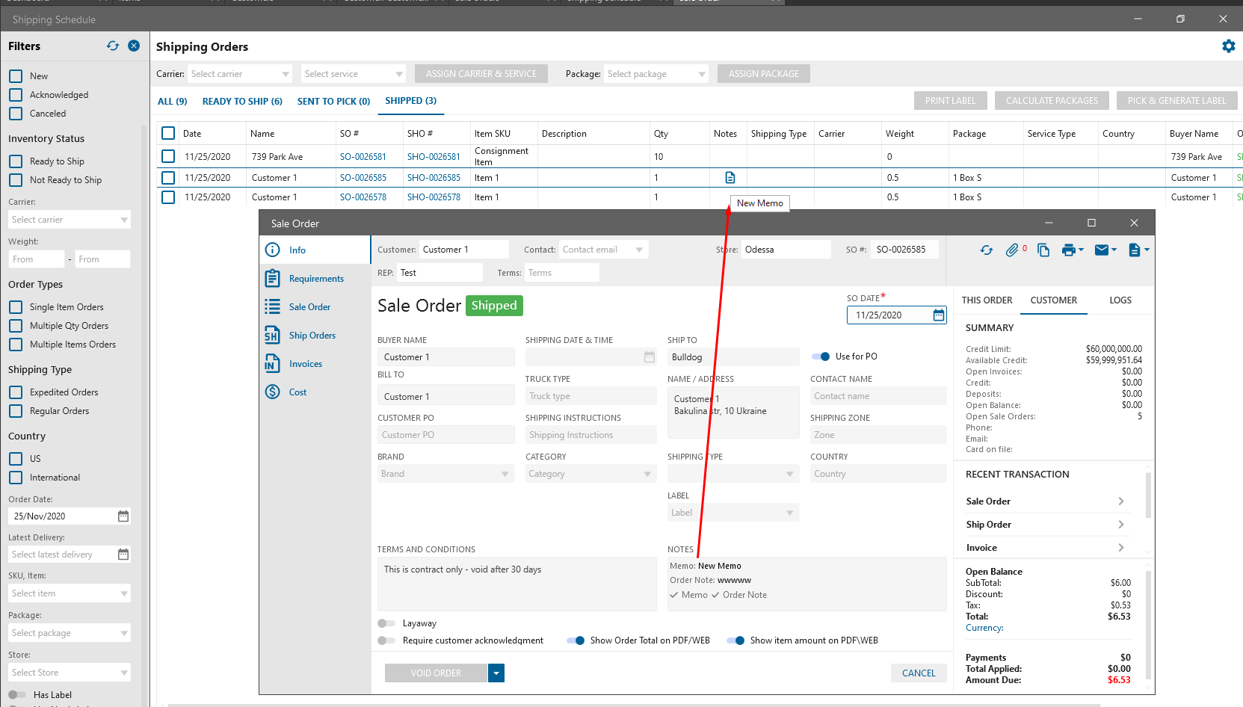The image size is (1243, 707).
Task: Open the Ship Orders icon
Action: (x=272, y=336)
